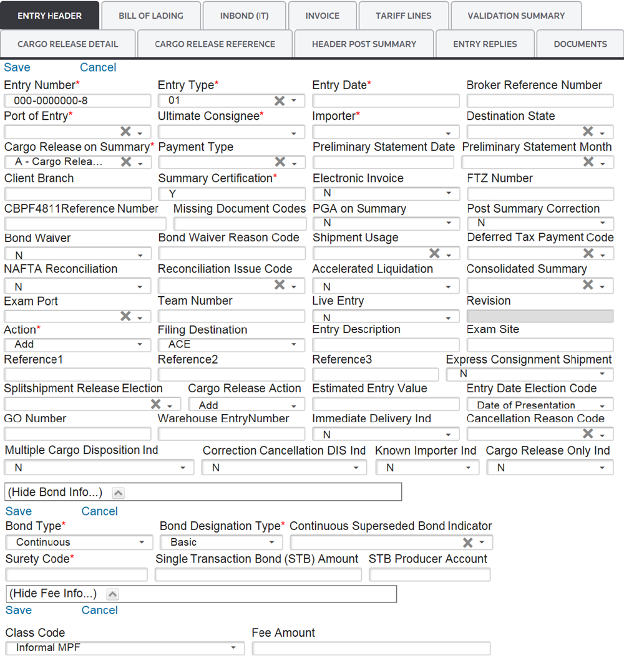Open the Filing Destination ACE dropdown
This screenshot has height=656, width=624.
(x=294, y=345)
